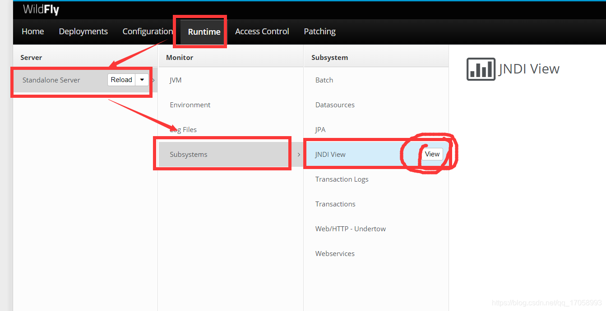This screenshot has height=311, width=606.
Task: Click the Subsystem column header
Action: click(330, 58)
